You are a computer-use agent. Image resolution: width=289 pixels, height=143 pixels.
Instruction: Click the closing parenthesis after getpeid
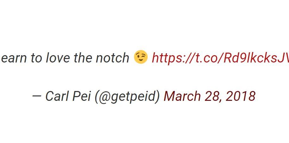[x=158, y=96]
